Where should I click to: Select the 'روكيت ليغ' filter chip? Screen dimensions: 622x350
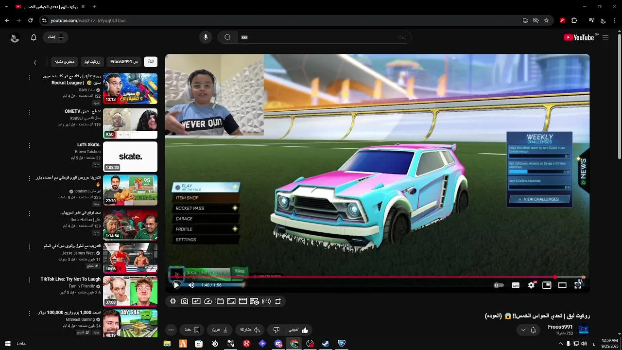click(x=92, y=62)
